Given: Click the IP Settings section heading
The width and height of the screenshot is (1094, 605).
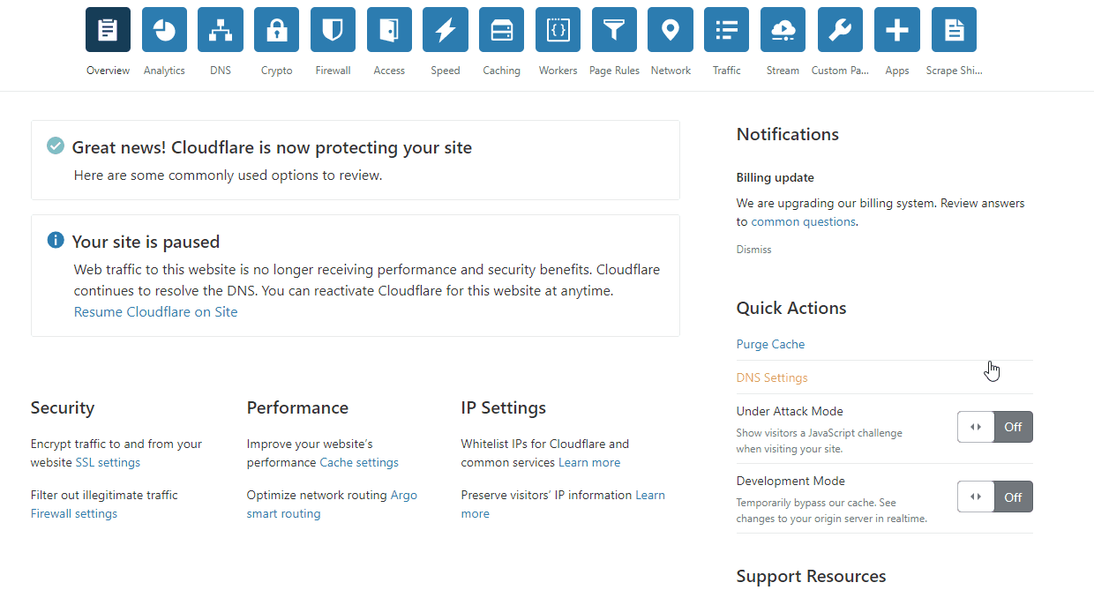Looking at the screenshot, I should click(504, 407).
